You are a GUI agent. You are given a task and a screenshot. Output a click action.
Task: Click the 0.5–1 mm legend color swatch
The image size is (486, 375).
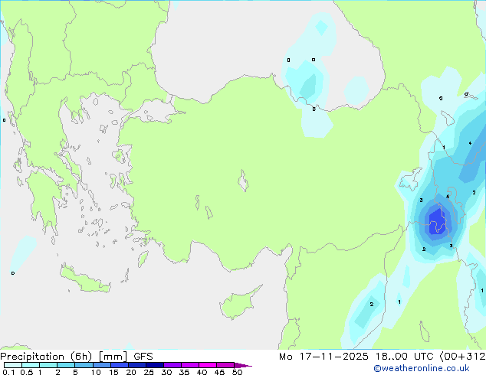click(31, 365)
